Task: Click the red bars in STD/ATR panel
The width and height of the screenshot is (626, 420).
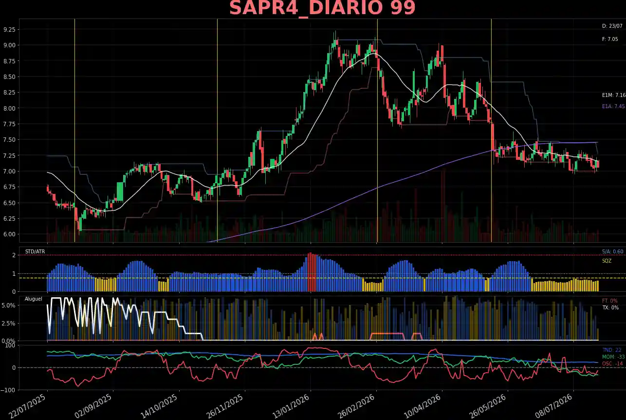Action: (x=312, y=272)
